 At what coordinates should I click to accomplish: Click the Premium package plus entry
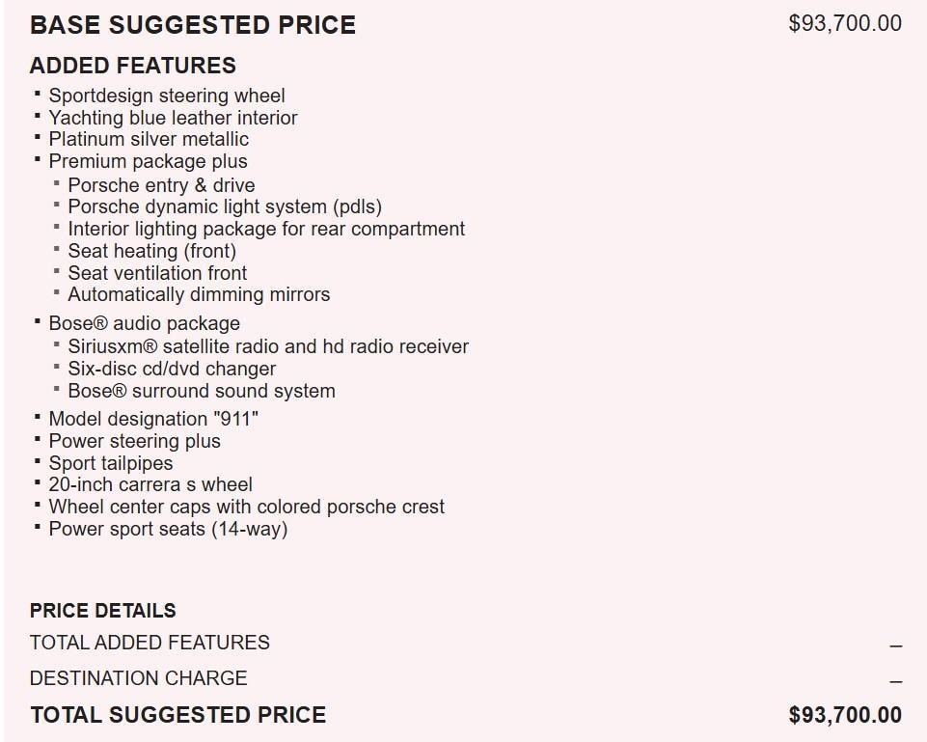tap(148, 161)
